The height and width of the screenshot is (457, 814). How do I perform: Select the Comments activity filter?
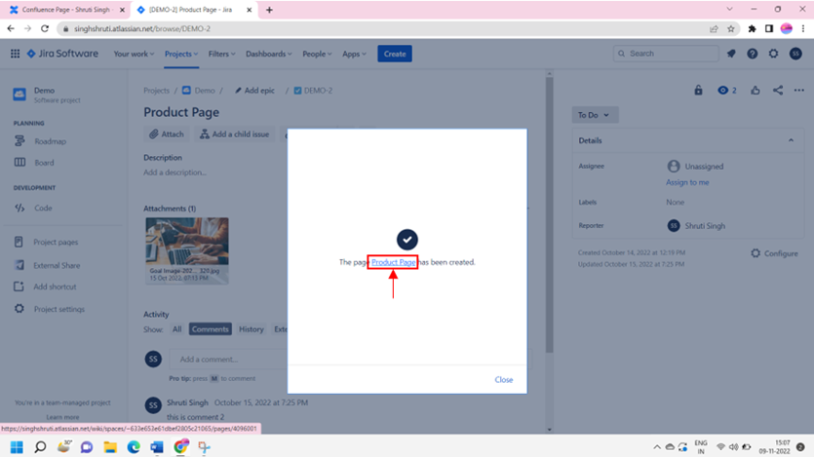(x=211, y=329)
